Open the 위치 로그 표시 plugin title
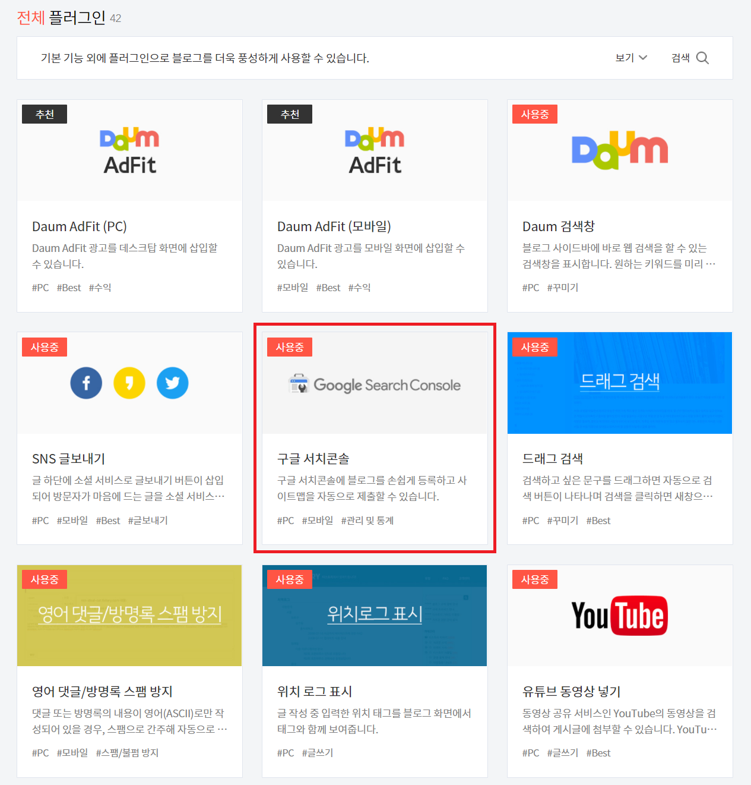This screenshot has height=785, width=751. tap(315, 691)
